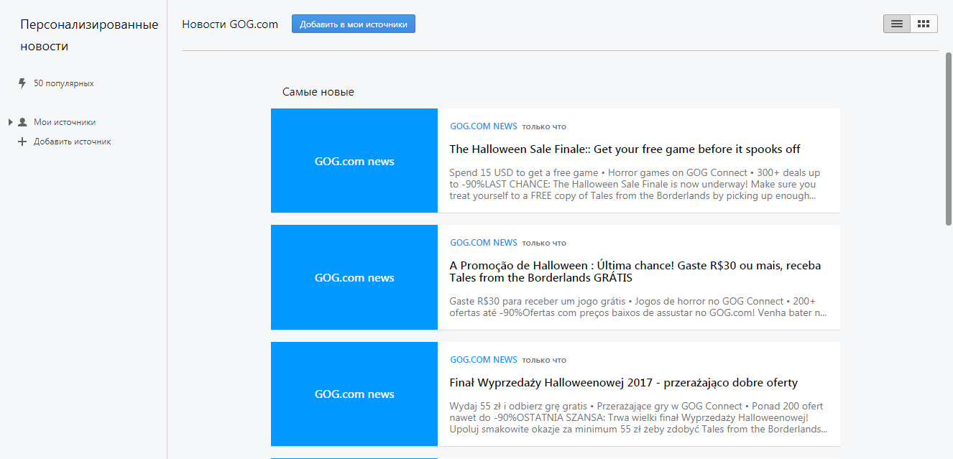Click thumbnail of Halloween Sale Finale article
Viewport: 953px width, 459px height.
click(354, 161)
